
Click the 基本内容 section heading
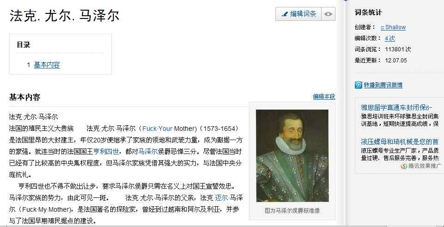point(24,97)
